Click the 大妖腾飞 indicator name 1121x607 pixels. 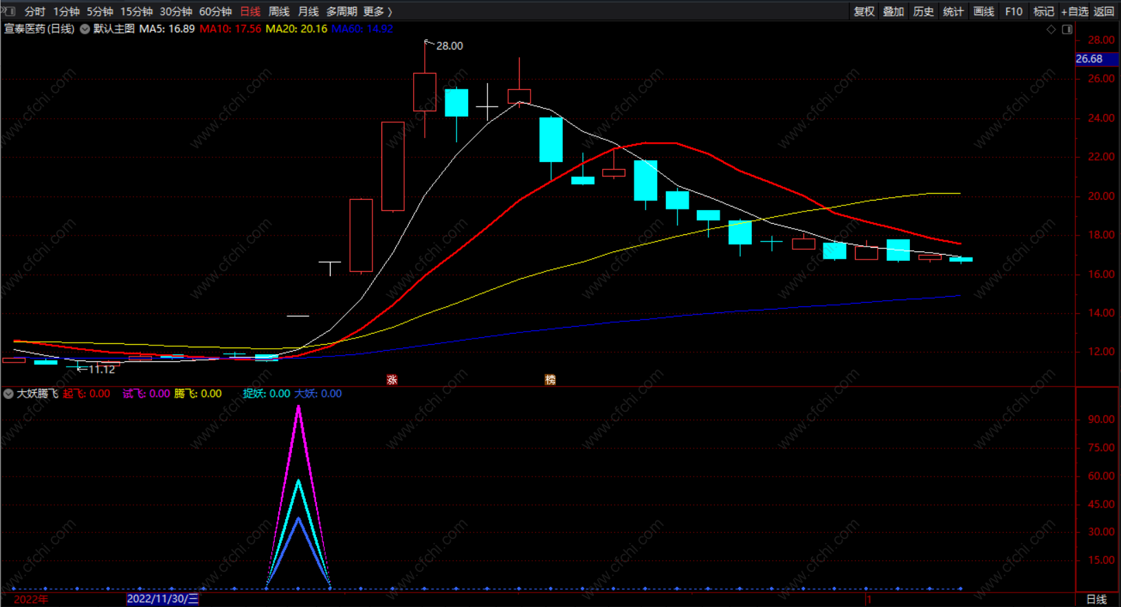point(37,393)
